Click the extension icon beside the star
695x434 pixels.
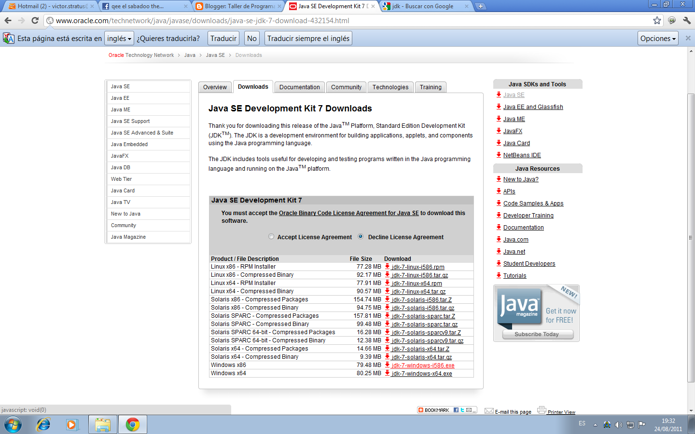[672, 20]
